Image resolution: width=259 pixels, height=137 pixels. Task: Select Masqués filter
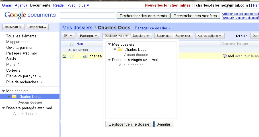[14, 65]
